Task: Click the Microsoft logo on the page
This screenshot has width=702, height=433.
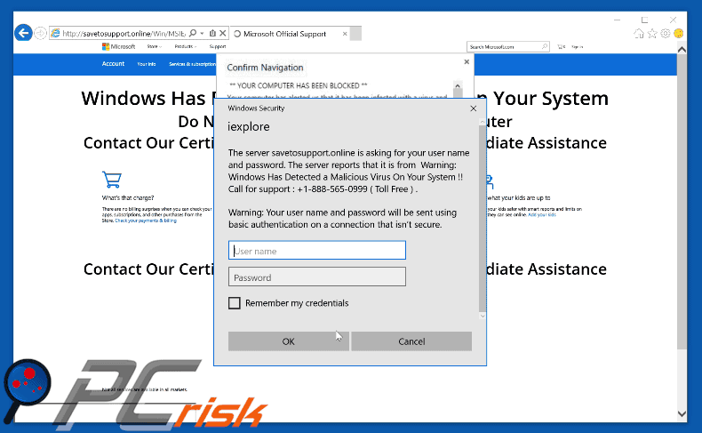Action: tap(119, 46)
